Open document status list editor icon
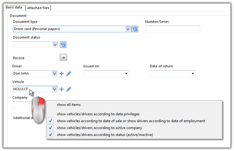The width and height of the screenshot is (234, 151). click(63, 45)
